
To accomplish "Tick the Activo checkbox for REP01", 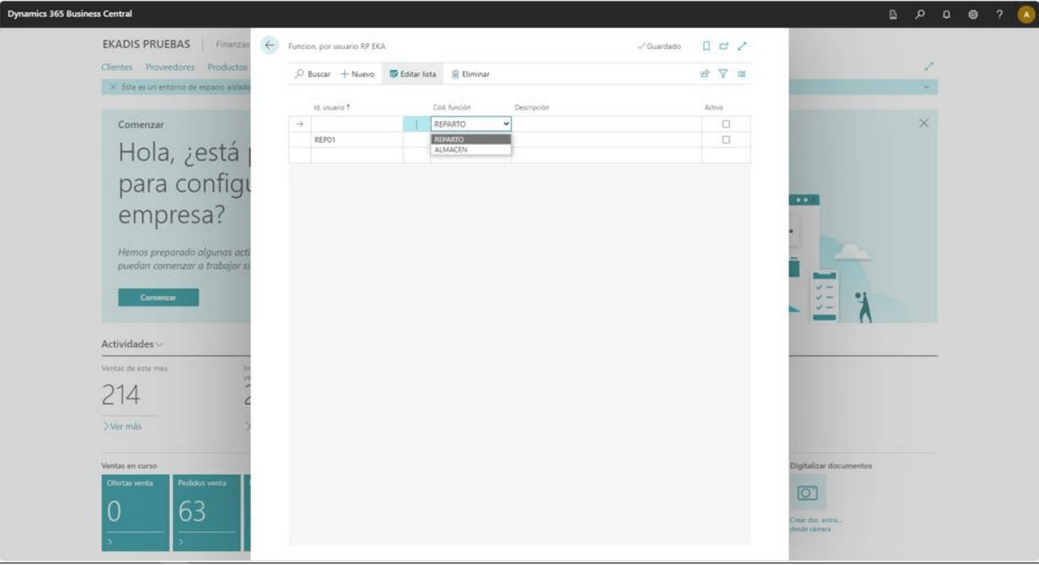I will tap(725, 140).
